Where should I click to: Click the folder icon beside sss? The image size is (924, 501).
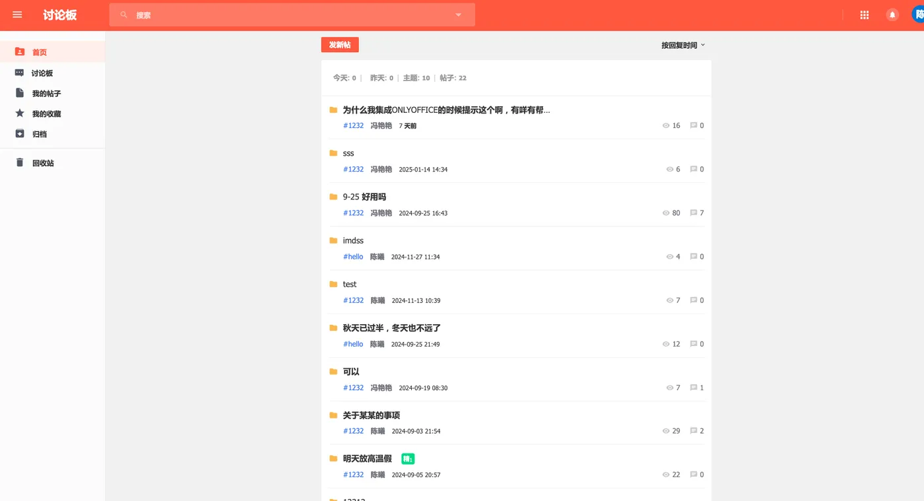[333, 153]
